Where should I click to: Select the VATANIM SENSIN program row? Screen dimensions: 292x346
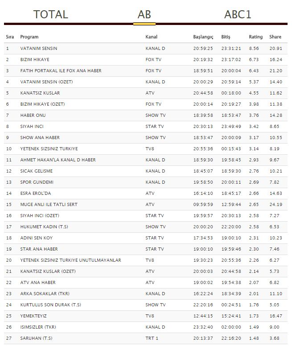39,48
